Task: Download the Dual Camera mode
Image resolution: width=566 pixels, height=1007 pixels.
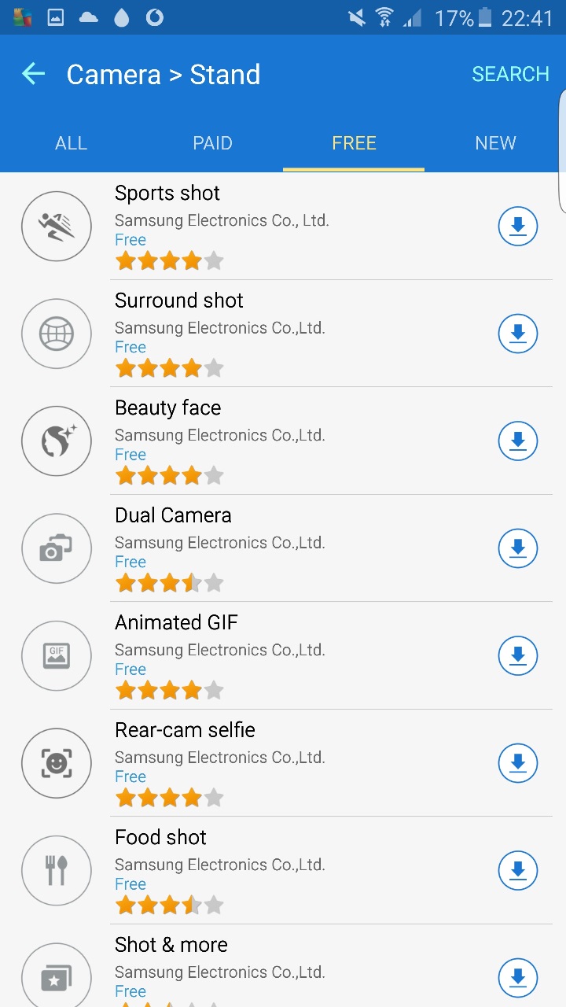Action: (x=517, y=548)
